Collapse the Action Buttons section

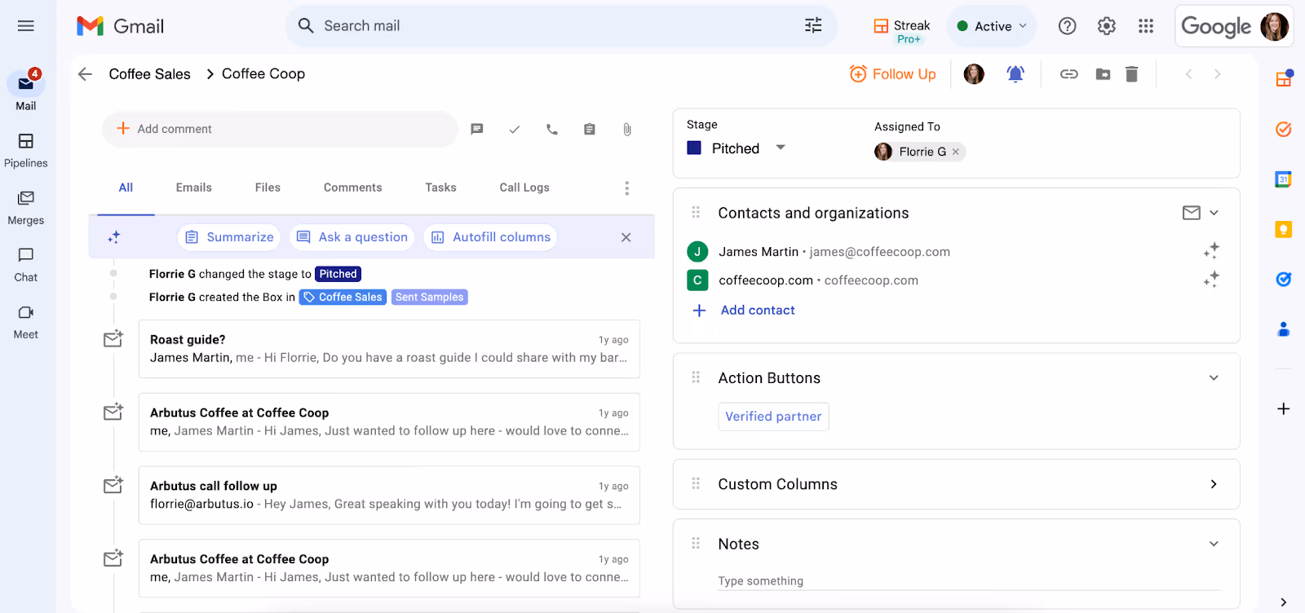(1214, 378)
